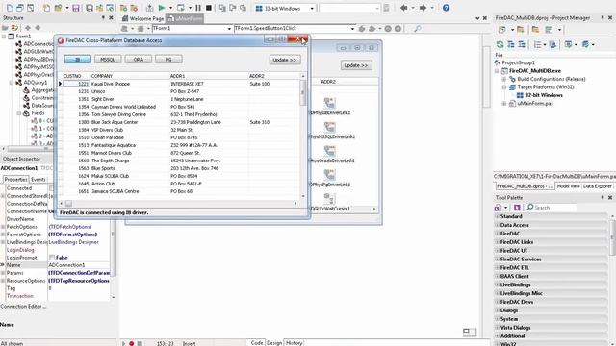Click the delete item icon in Structure toolbar
This screenshot has height=346, width=616.
coord(14,28)
